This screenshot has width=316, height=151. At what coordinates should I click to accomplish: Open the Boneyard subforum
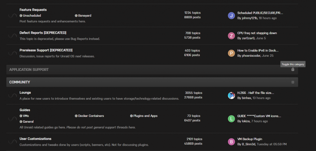[83, 15]
